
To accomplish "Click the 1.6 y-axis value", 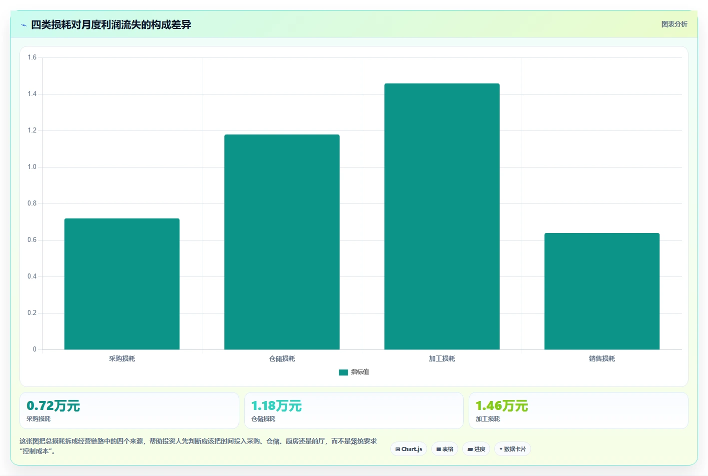I will pos(32,57).
